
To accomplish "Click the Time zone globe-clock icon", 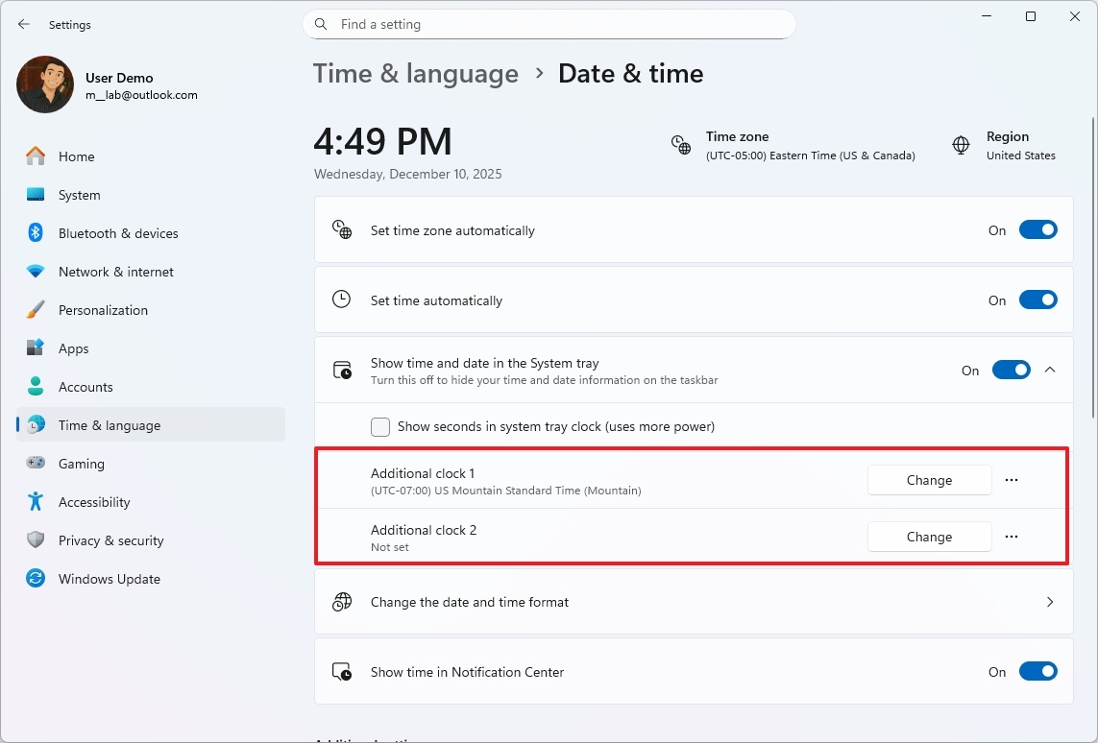I will click(681, 145).
